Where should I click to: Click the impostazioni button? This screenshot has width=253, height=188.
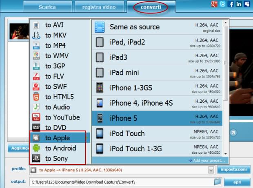234,170
